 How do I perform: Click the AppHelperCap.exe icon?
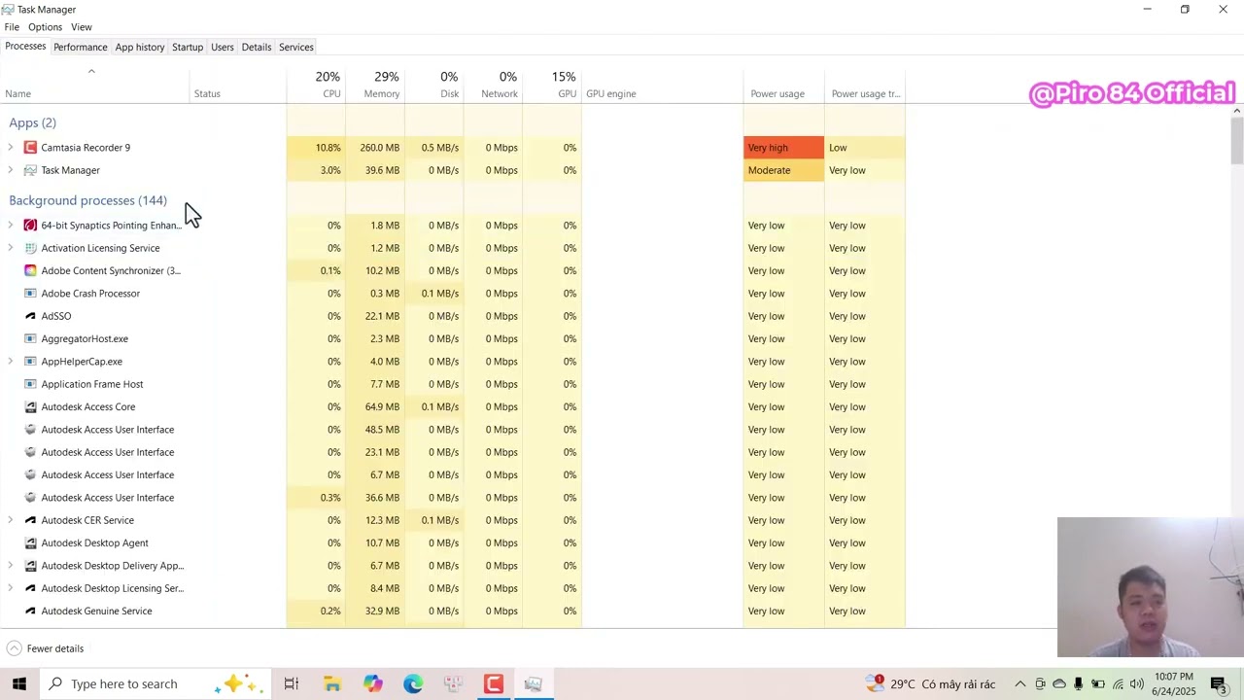tap(30, 362)
